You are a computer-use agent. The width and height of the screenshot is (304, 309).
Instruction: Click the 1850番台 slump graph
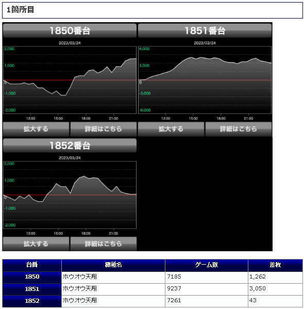tap(70, 80)
